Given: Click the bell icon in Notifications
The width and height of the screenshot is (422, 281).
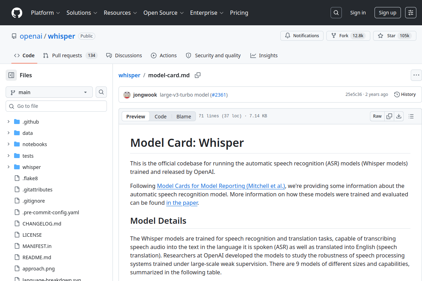Looking at the screenshot, I should coord(288,36).
